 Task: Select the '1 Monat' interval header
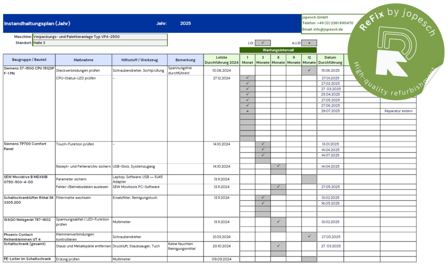[247, 60]
